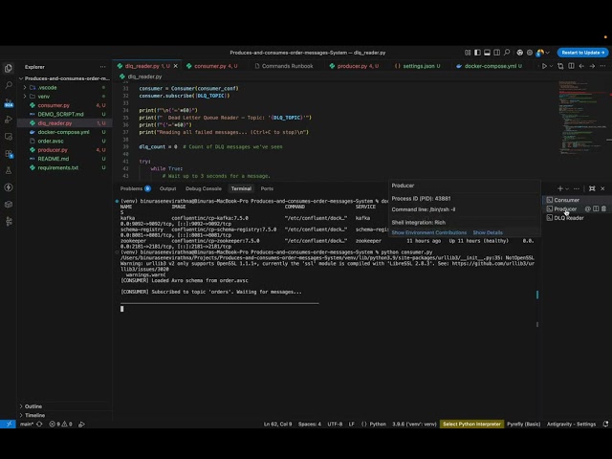Toggle primary side bar layout icon
This screenshot has height=459, width=612.
[477, 53]
